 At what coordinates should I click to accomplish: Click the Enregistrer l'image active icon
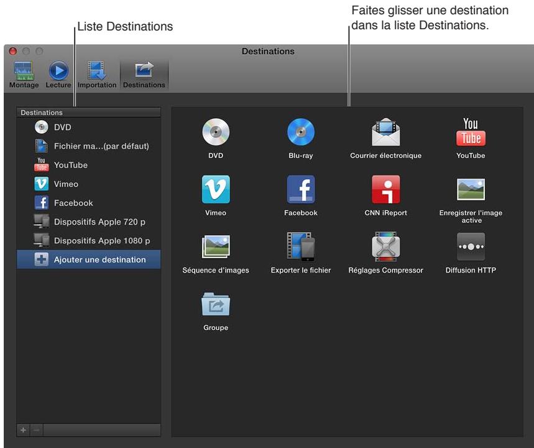tap(471, 189)
